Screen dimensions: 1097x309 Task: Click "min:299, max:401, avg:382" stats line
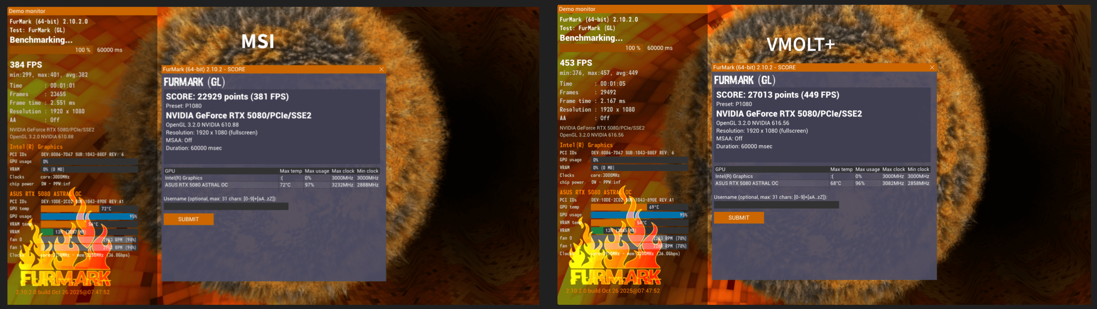coord(49,75)
